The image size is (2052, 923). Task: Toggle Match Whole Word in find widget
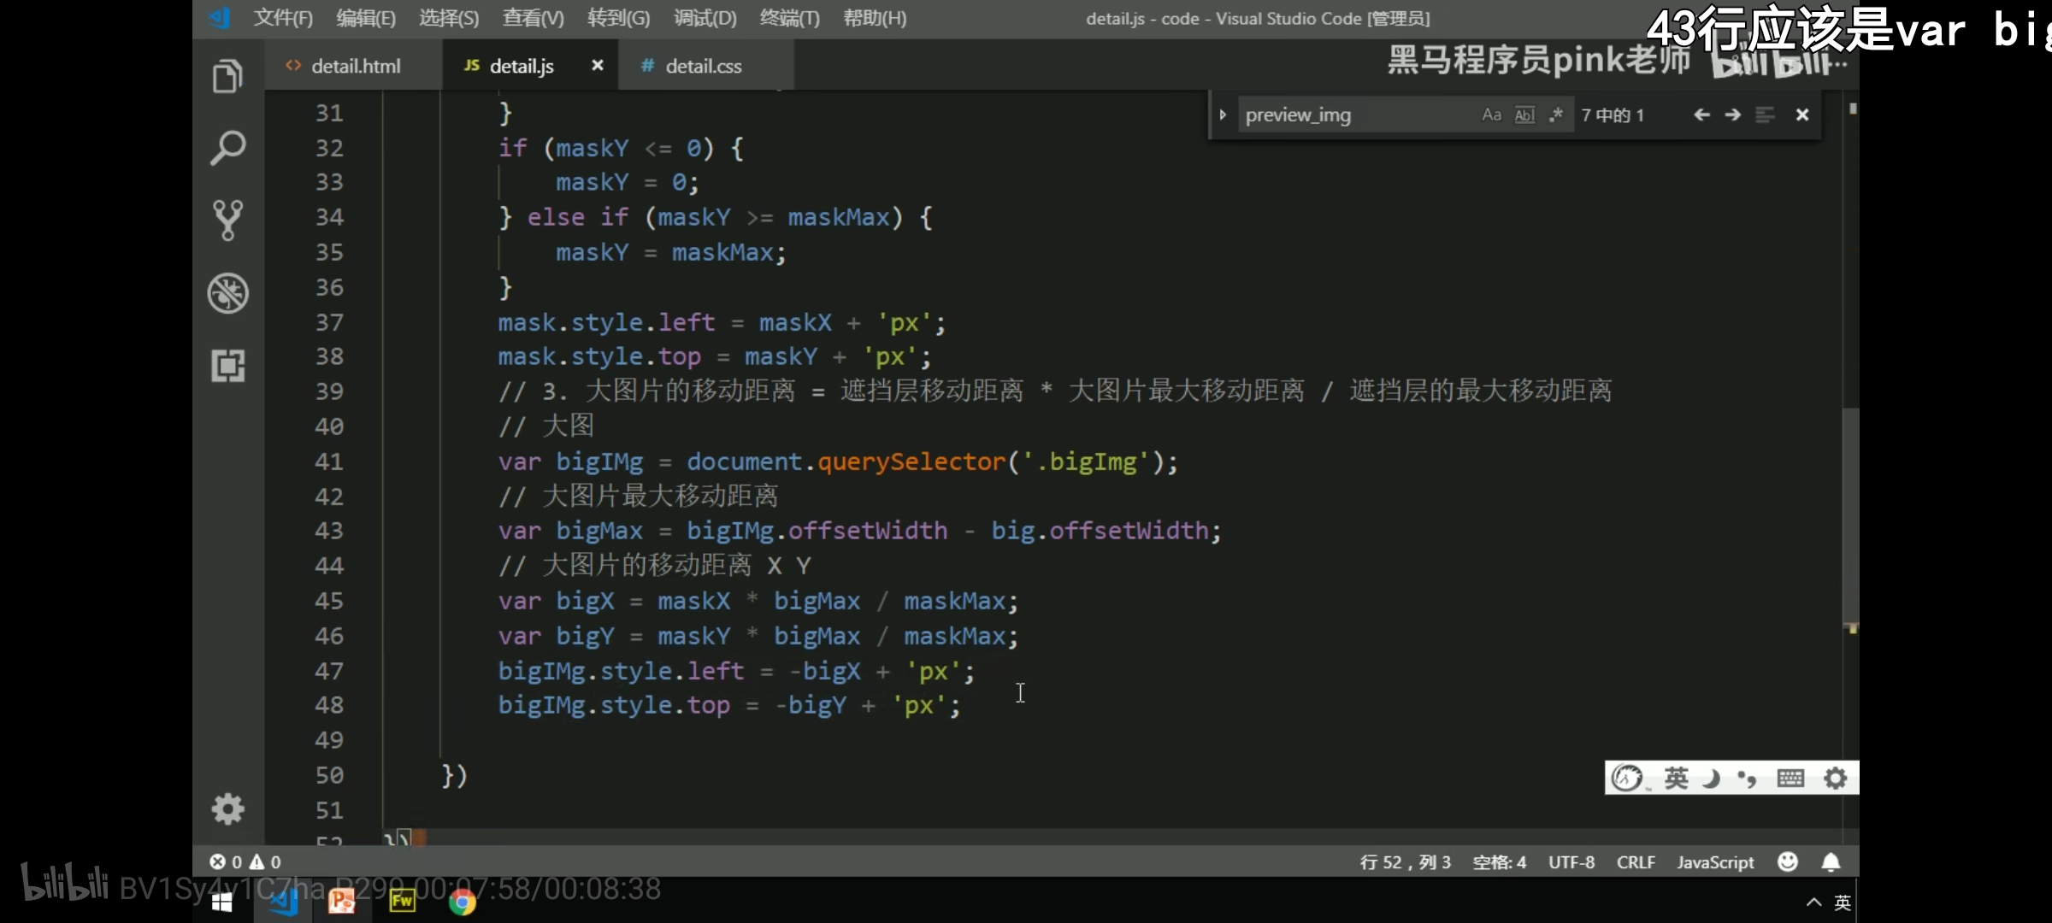pos(1524,115)
